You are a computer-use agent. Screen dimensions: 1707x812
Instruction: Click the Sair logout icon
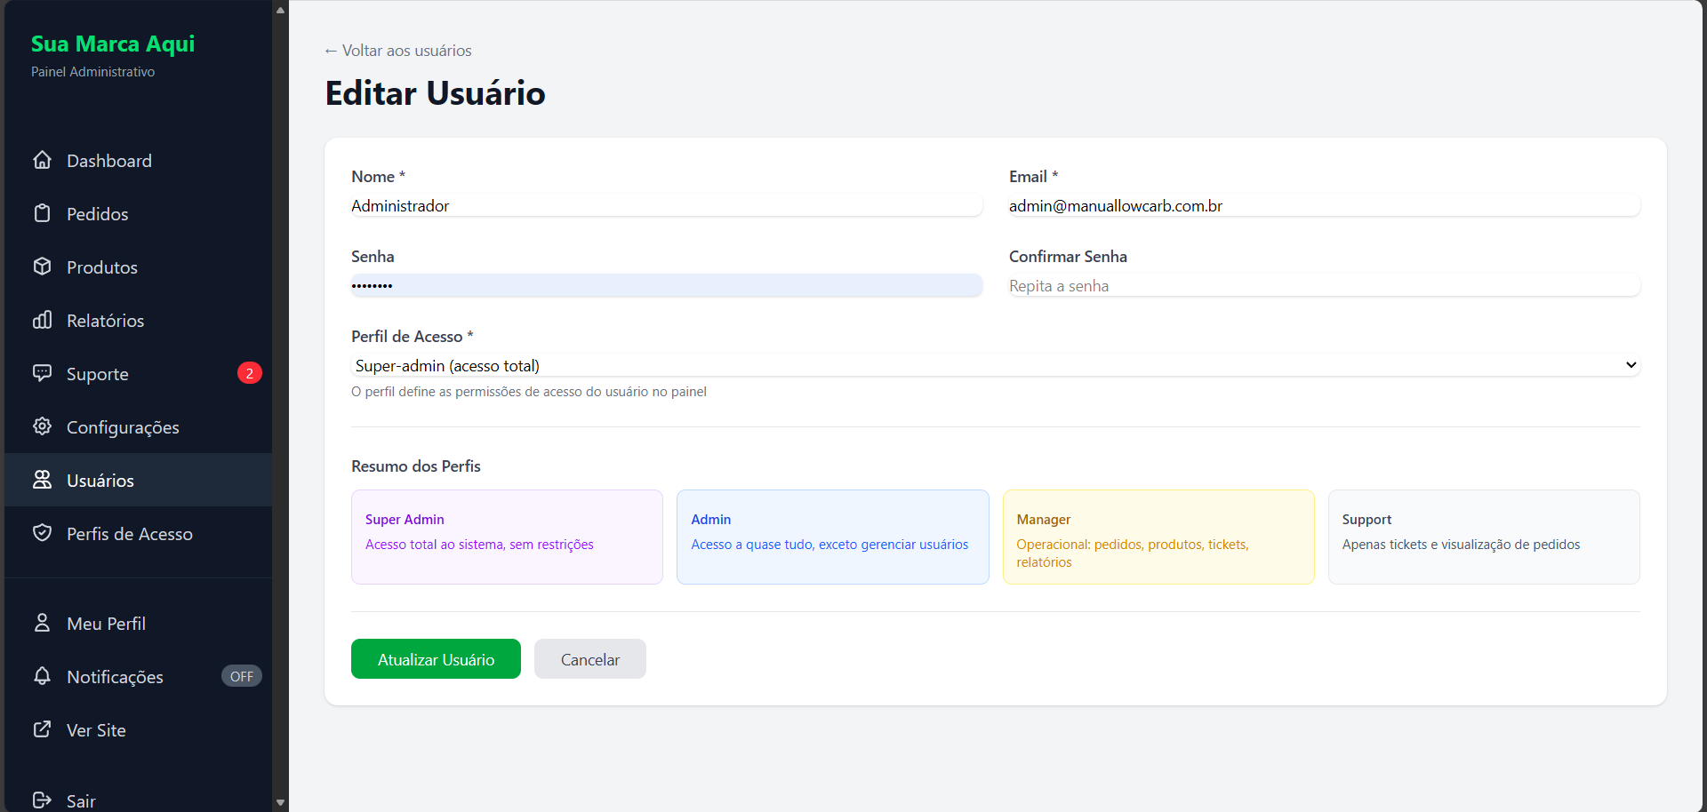pos(42,800)
